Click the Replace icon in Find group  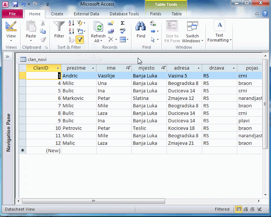click(153, 23)
